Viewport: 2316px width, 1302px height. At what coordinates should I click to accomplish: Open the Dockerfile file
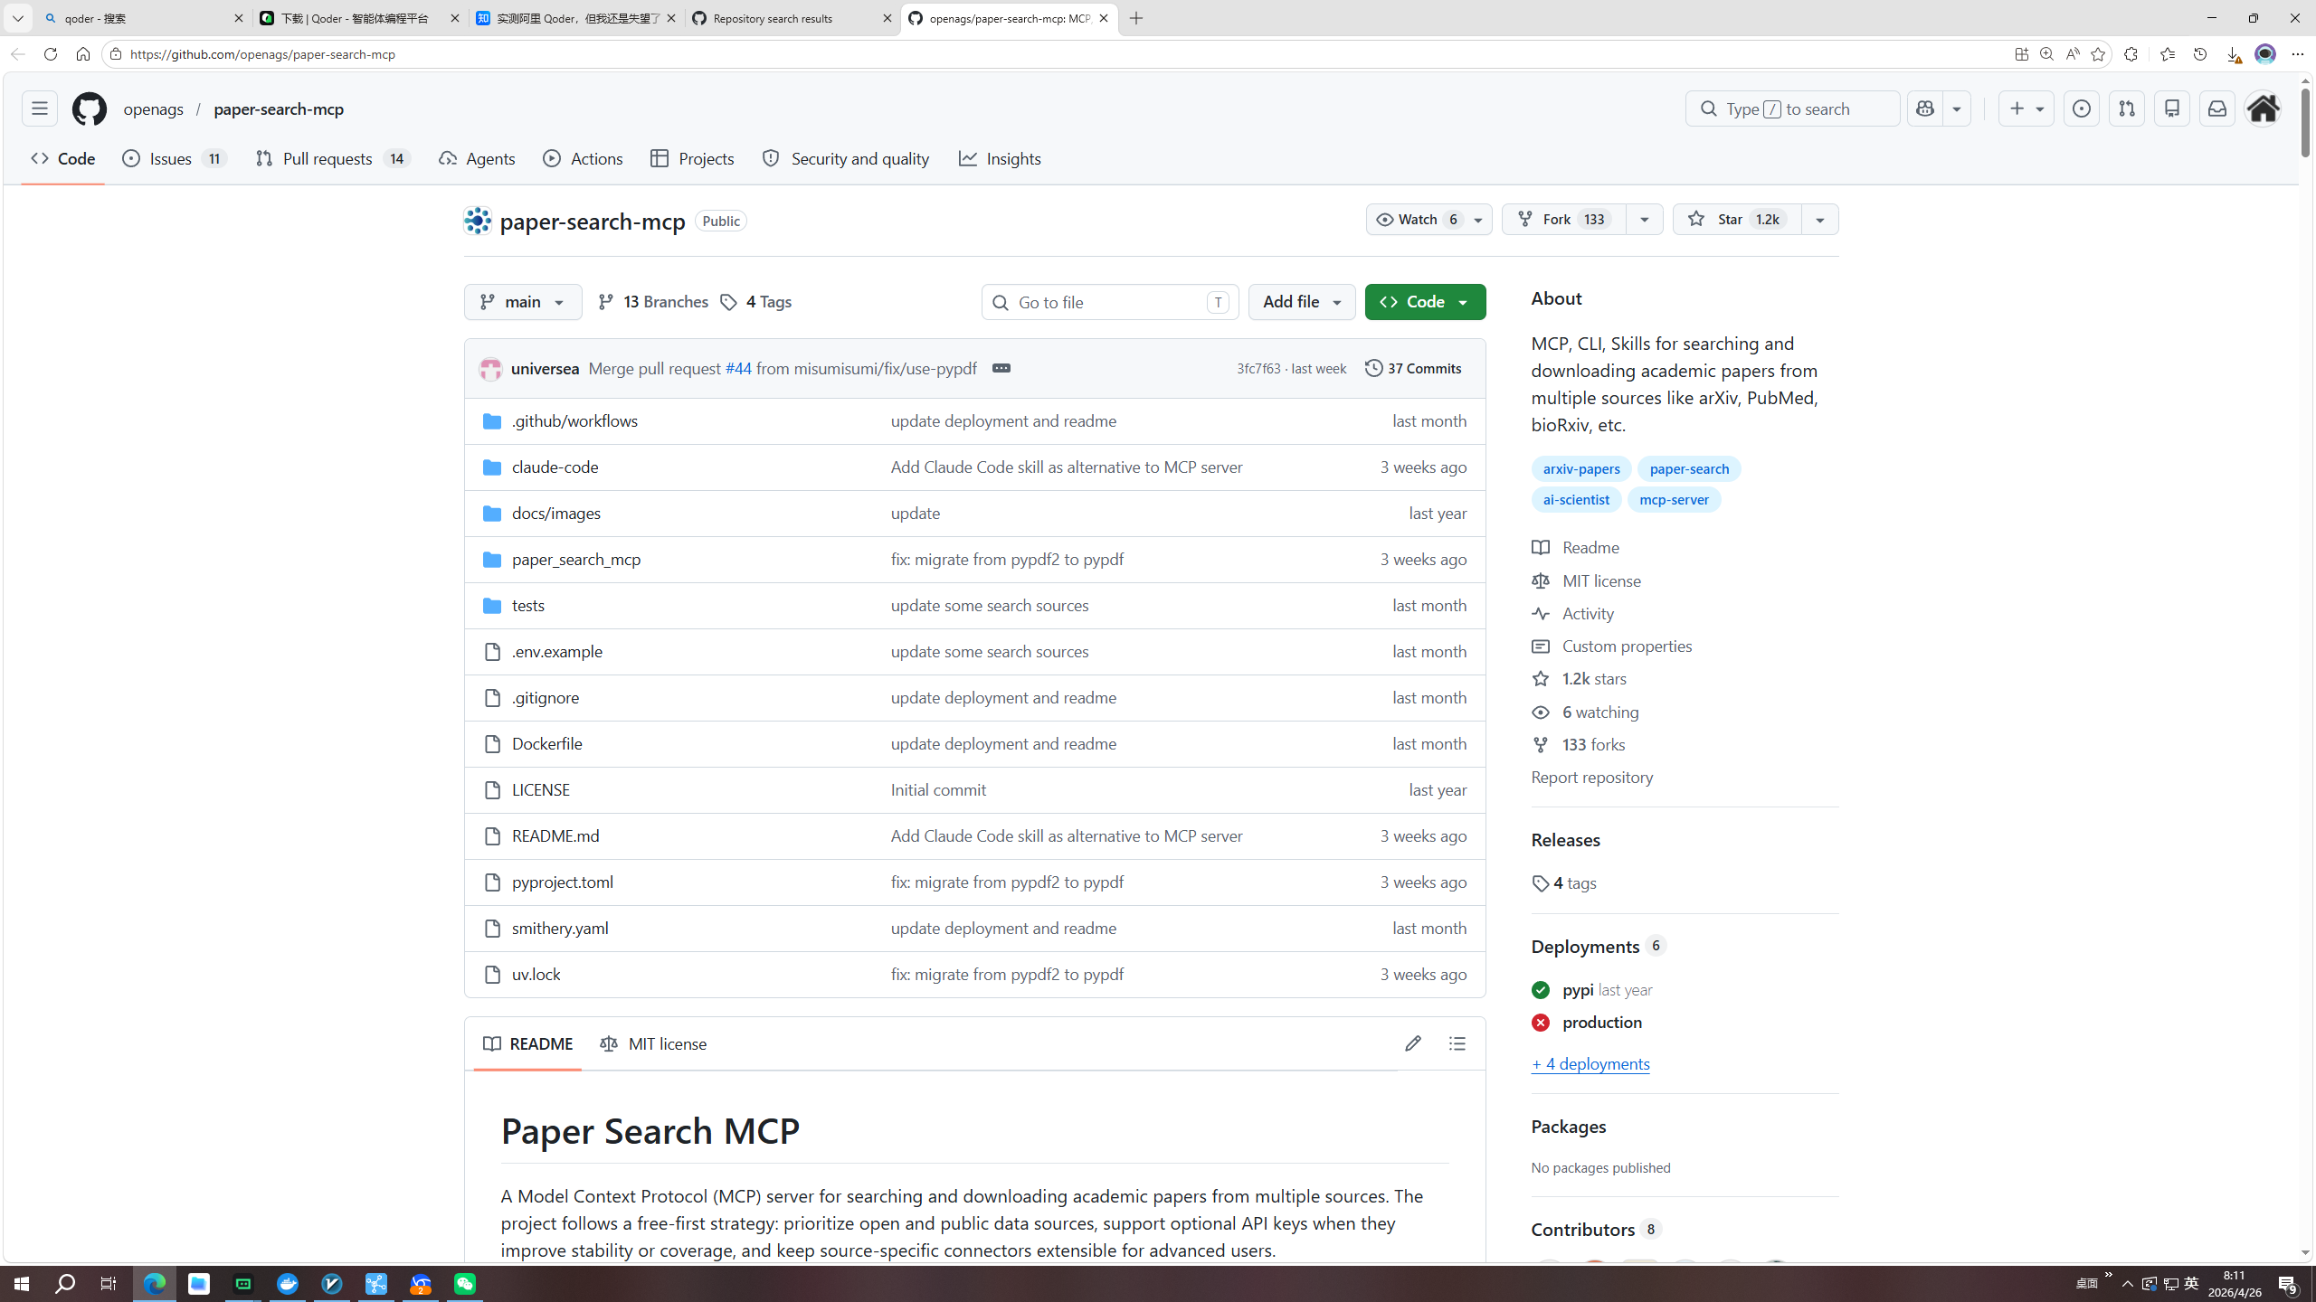click(x=546, y=743)
